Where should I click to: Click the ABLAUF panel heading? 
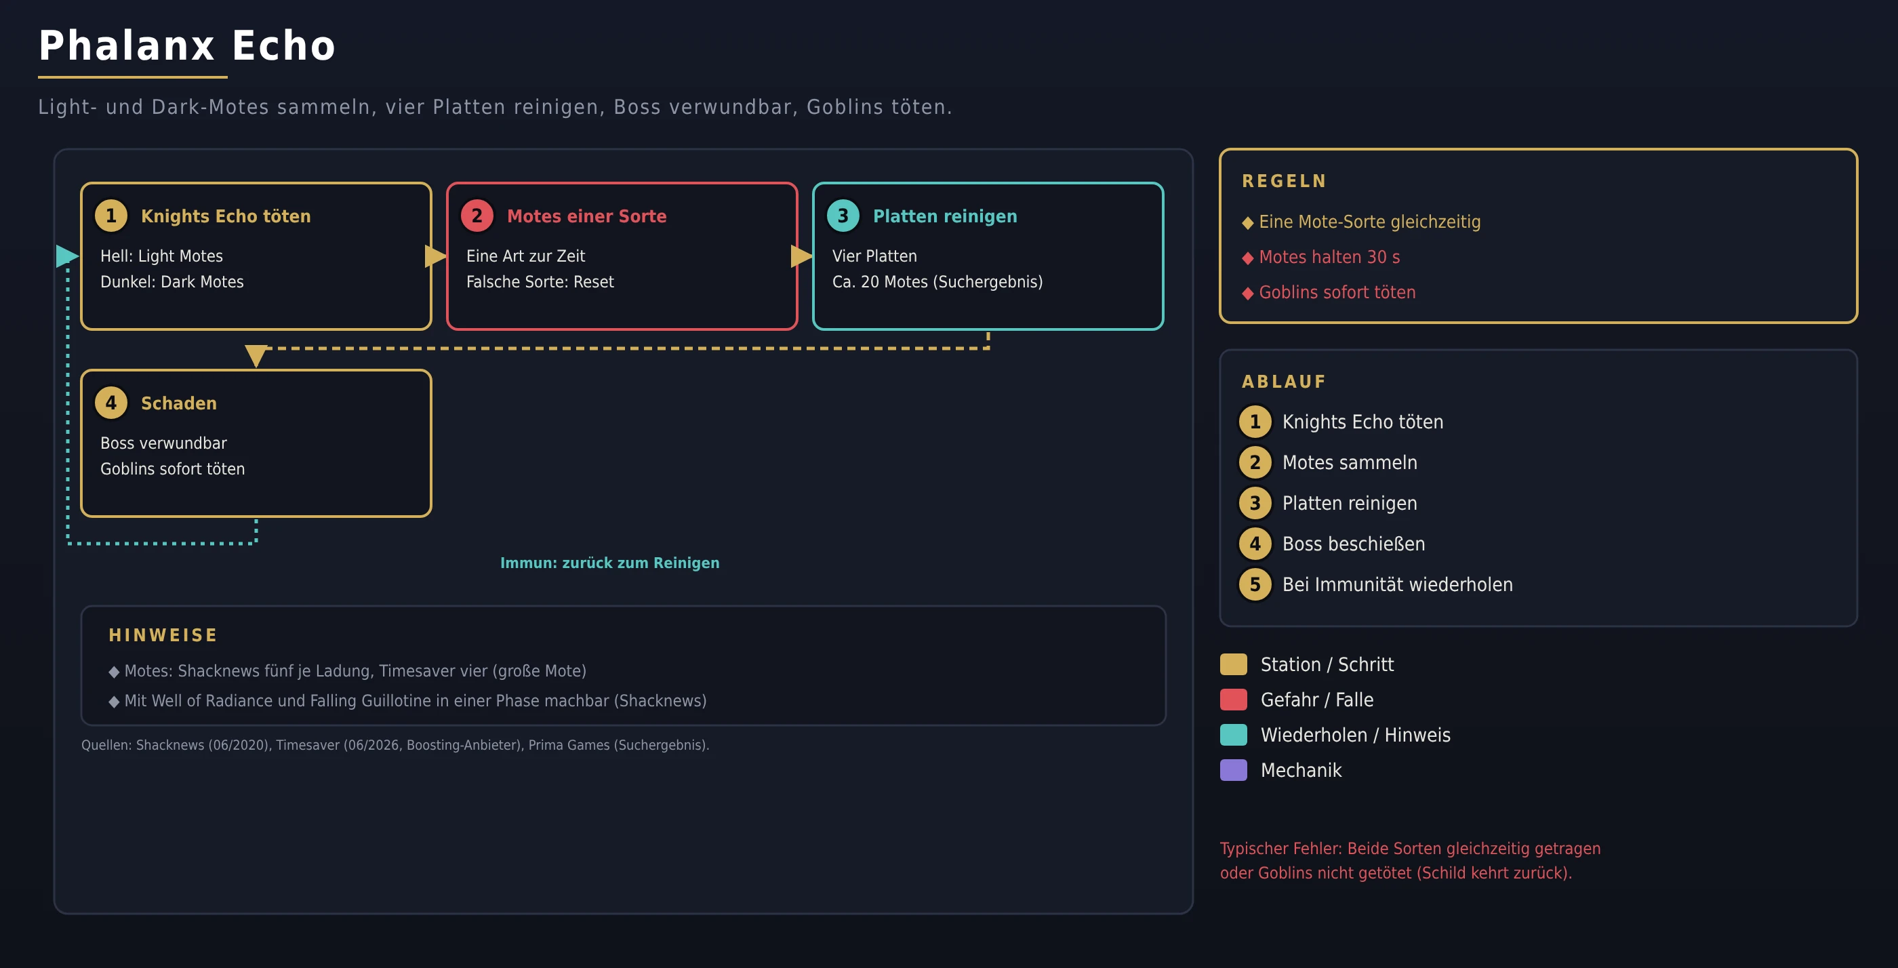point(1283,382)
